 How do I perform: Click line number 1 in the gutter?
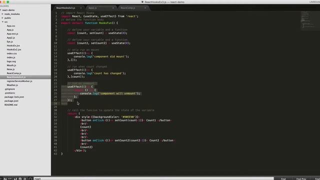56,13
